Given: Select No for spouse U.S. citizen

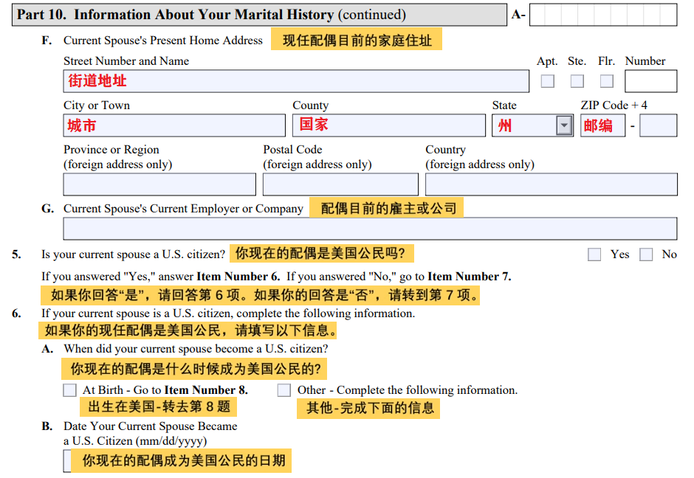Looking at the screenshot, I should click(x=646, y=254).
